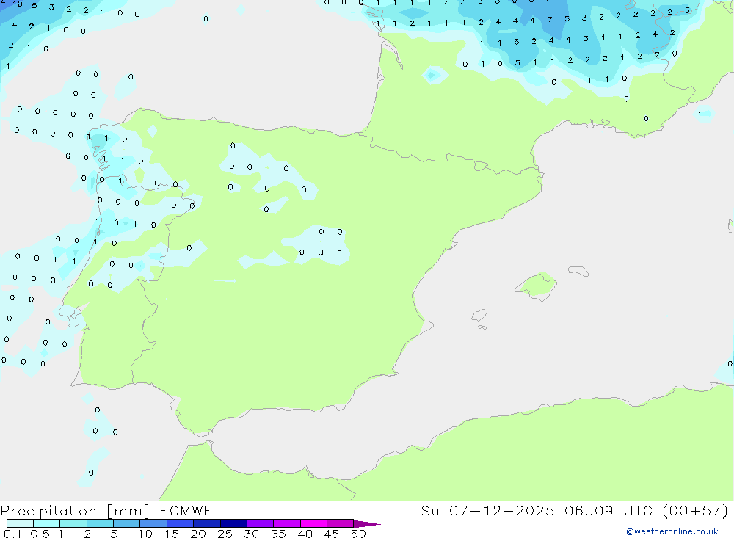Click the '07-12-2025' forecast date

pyautogui.click(x=501, y=510)
